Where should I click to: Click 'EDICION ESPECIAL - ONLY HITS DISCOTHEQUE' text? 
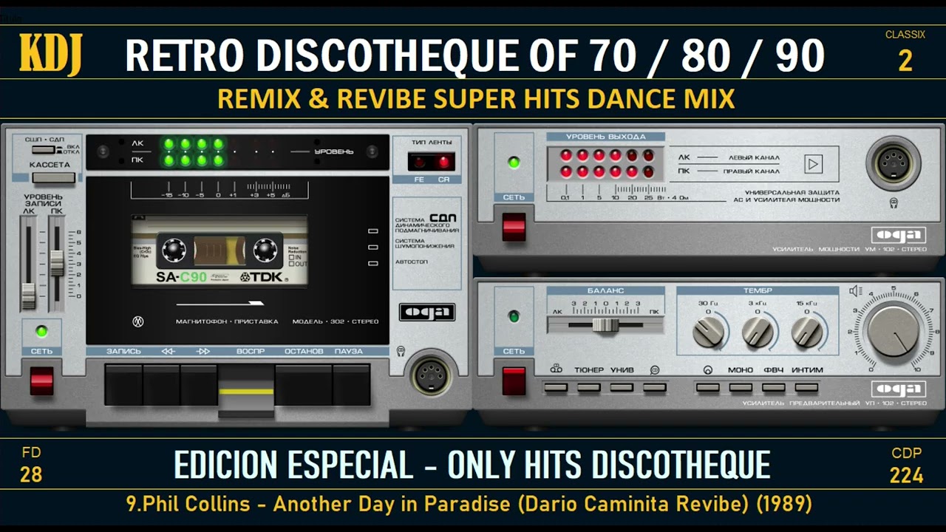pos(472,465)
